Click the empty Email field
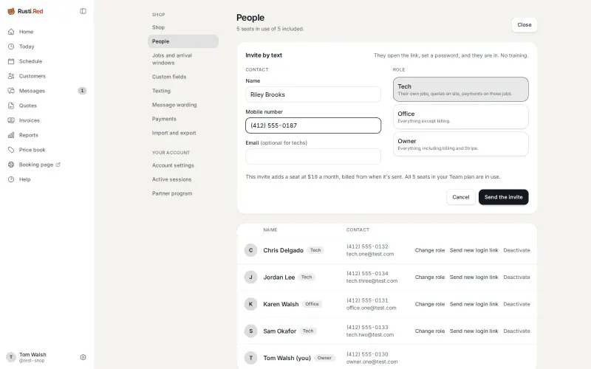This screenshot has height=369, width=591. tap(313, 156)
